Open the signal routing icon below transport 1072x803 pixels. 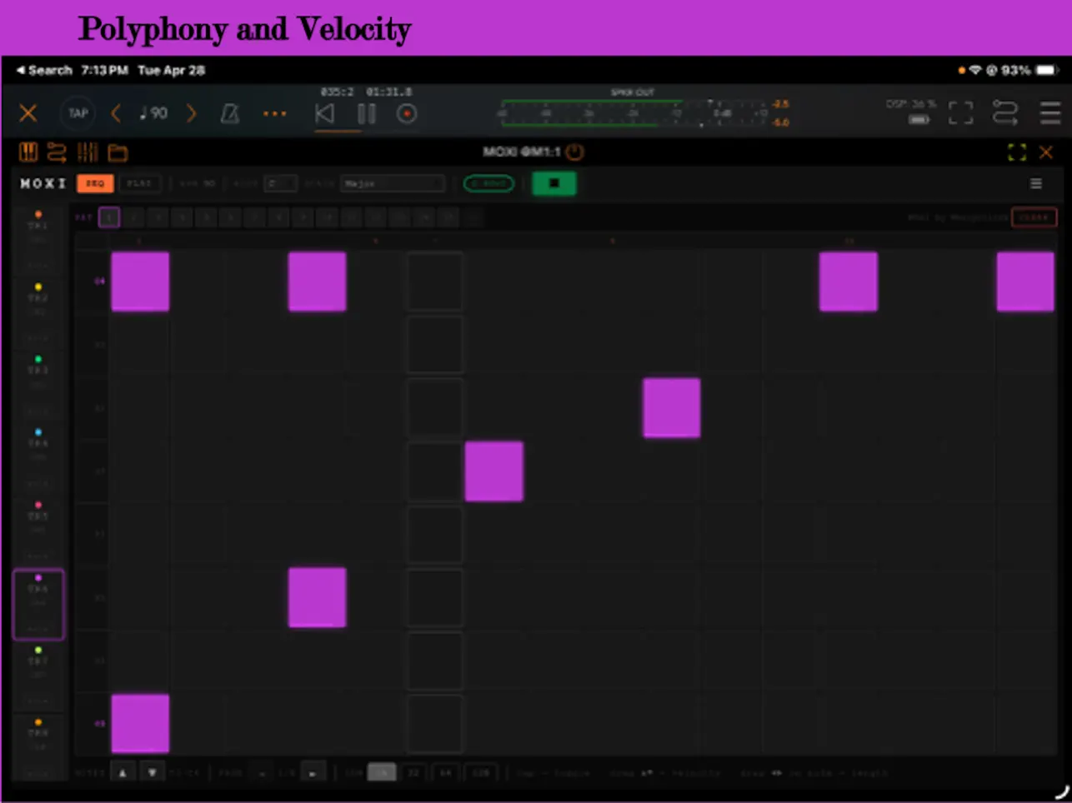[57, 152]
